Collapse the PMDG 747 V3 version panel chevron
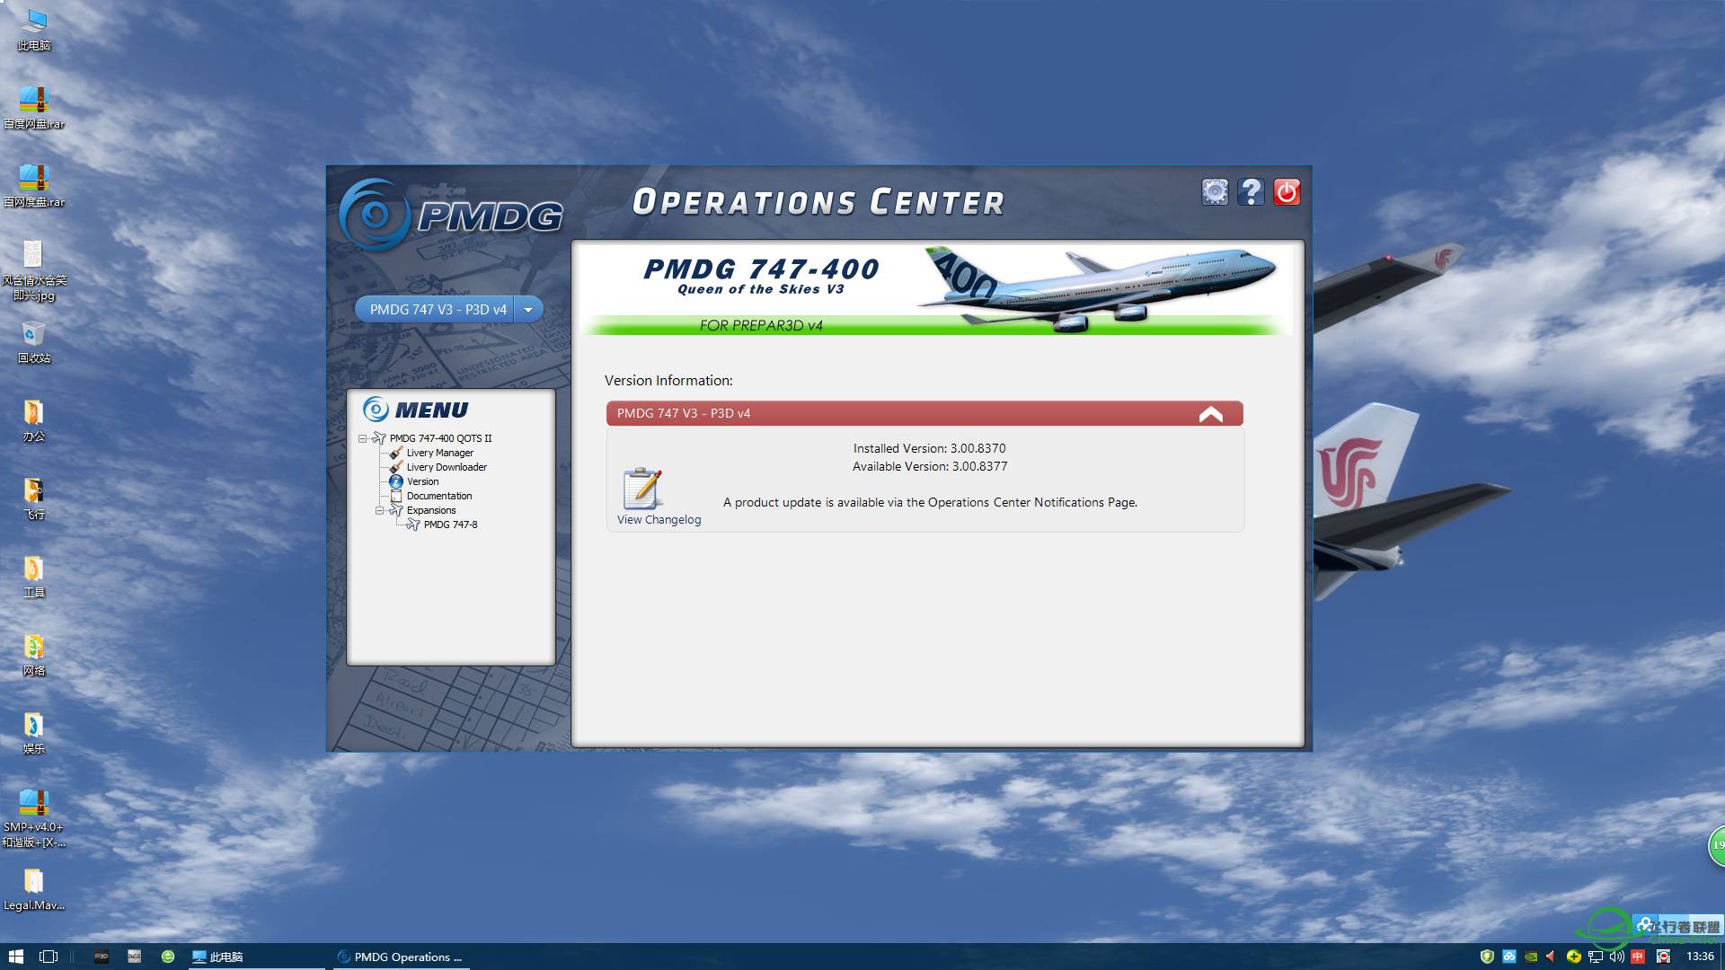The height and width of the screenshot is (970, 1725). 1210,413
